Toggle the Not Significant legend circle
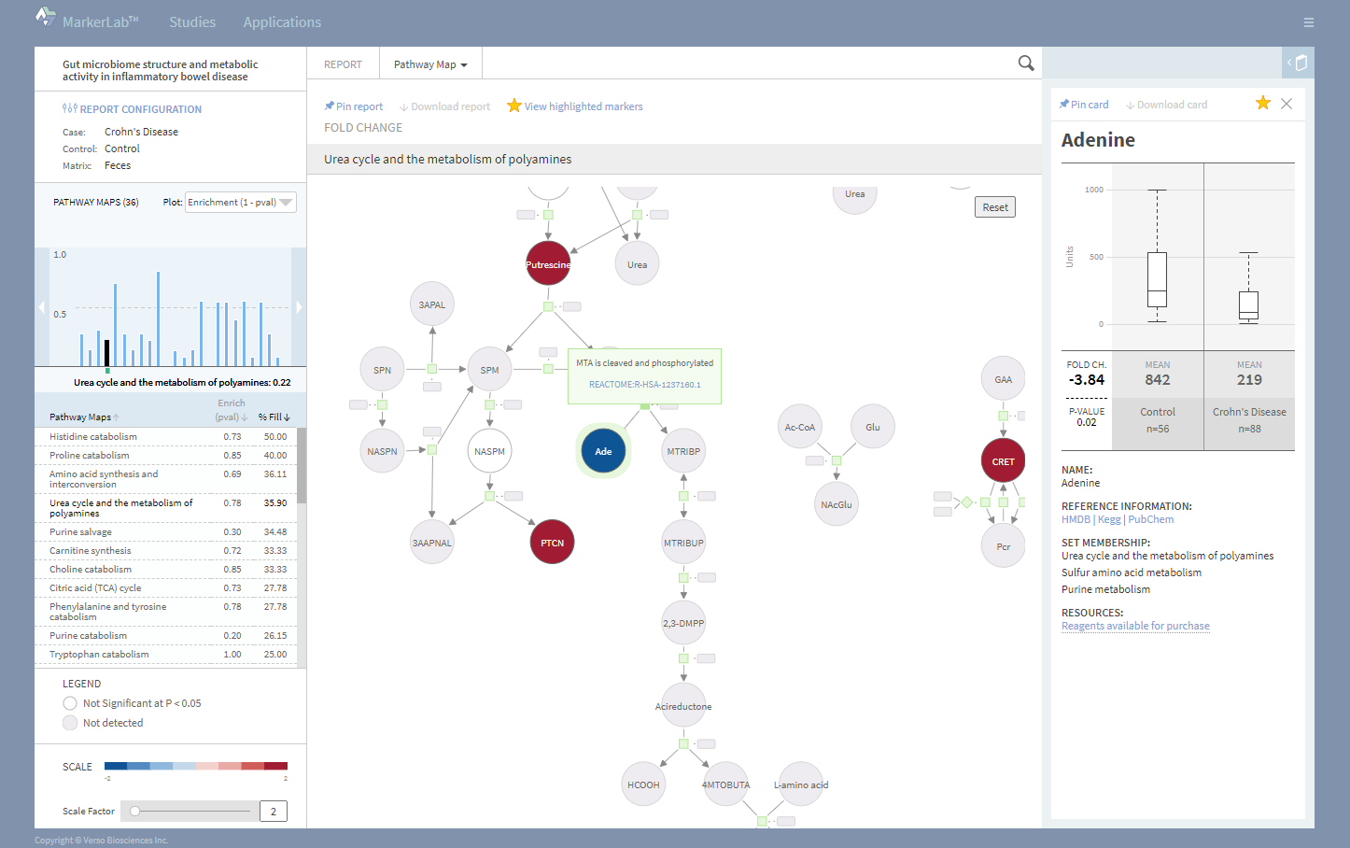The width and height of the screenshot is (1350, 848). [x=70, y=702]
